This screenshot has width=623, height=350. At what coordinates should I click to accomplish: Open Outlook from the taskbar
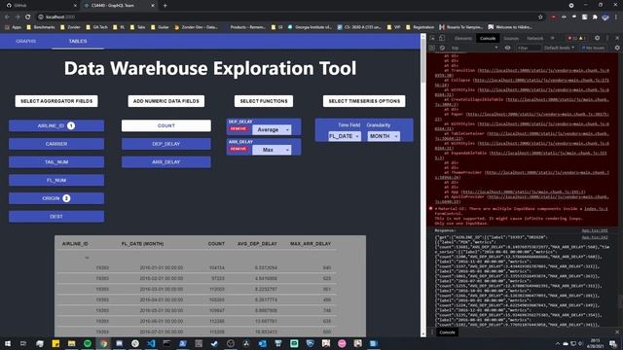(x=262, y=343)
